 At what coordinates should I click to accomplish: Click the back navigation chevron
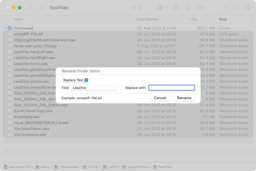31,8
